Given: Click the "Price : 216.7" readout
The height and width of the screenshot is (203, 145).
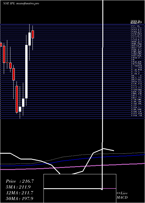Looking at the screenshot, I should [x=20, y=181].
